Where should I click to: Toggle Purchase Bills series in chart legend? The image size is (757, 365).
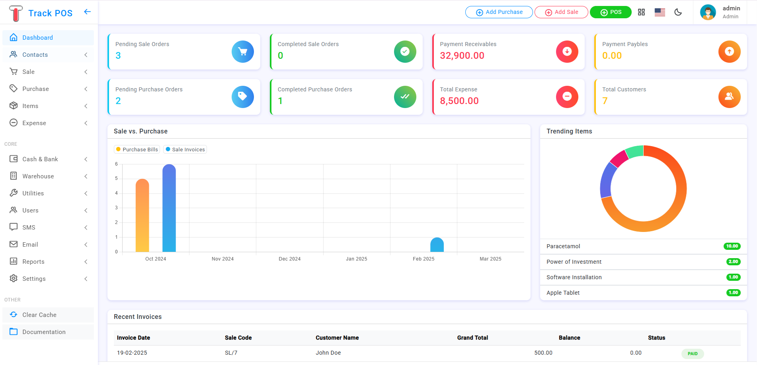click(137, 150)
